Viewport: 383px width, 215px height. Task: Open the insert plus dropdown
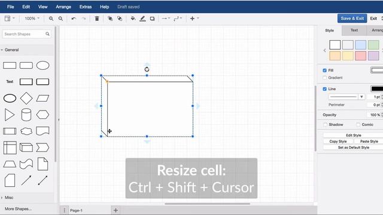click(194, 19)
